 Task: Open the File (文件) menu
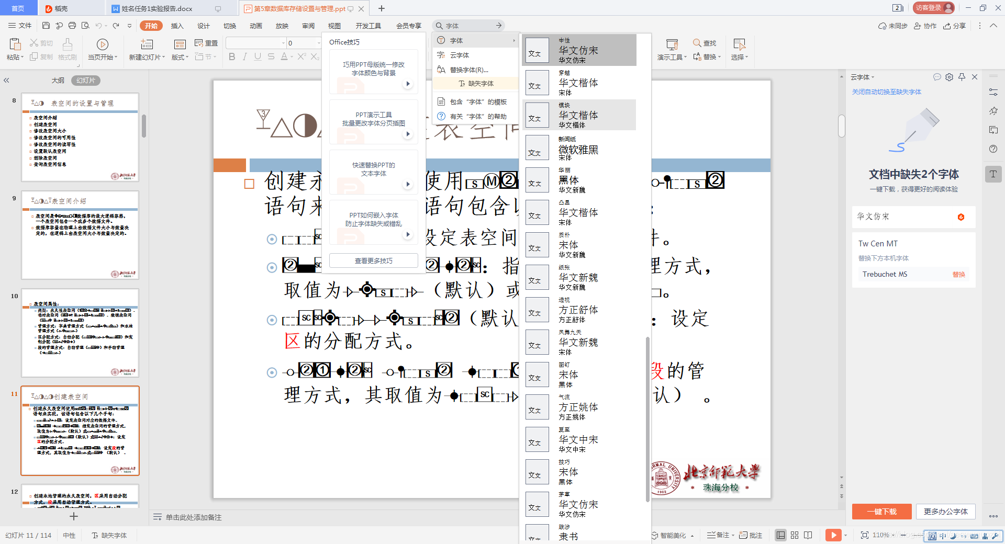tap(20, 26)
